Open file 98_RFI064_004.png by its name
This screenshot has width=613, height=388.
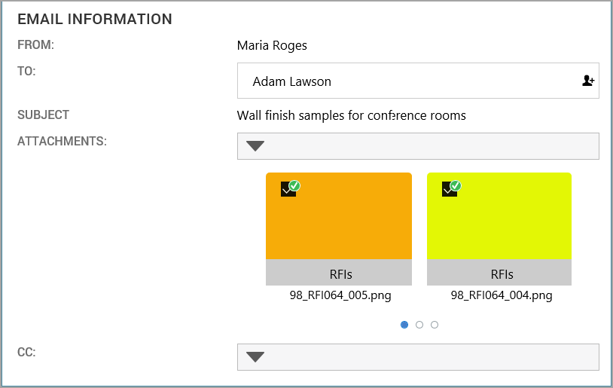pyautogui.click(x=502, y=295)
